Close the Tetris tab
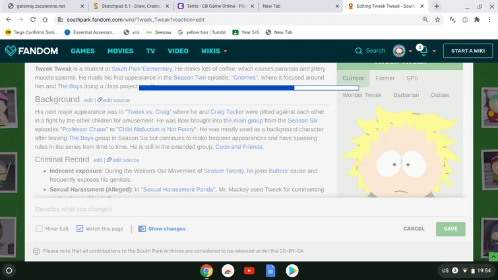Viewport: 498px width, 280px height. pos(252,6)
